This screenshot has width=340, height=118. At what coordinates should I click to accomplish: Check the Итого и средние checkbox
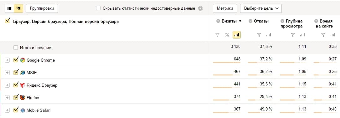click(x=15, y=48)
